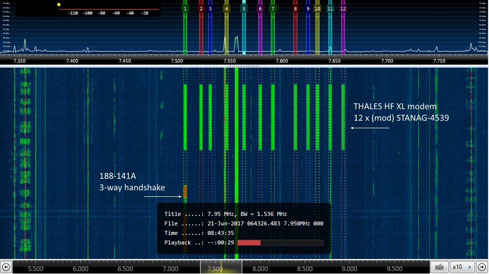Select purple receiver marker 12
The width and height of the screenshot is (489, 274).
click(343, 9)
